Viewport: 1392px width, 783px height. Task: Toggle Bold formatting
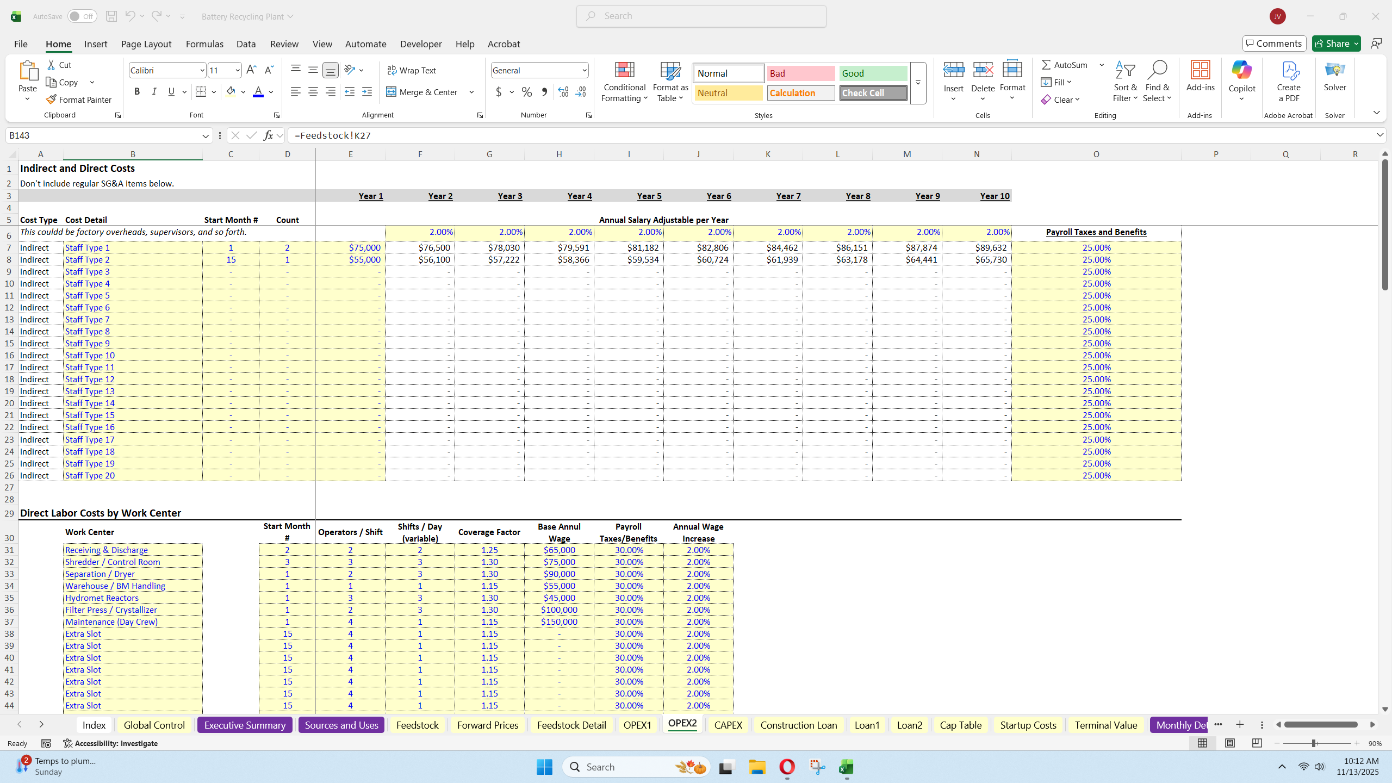click(x=137, y=92)
